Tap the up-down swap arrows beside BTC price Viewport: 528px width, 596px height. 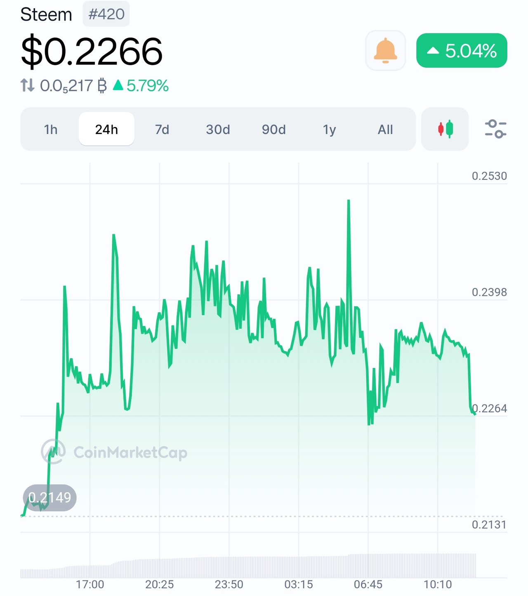28,85
